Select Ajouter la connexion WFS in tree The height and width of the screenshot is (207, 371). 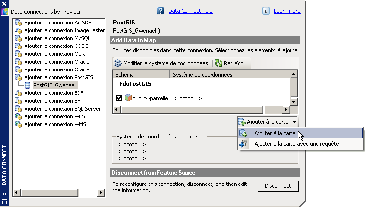click(53, 116)
